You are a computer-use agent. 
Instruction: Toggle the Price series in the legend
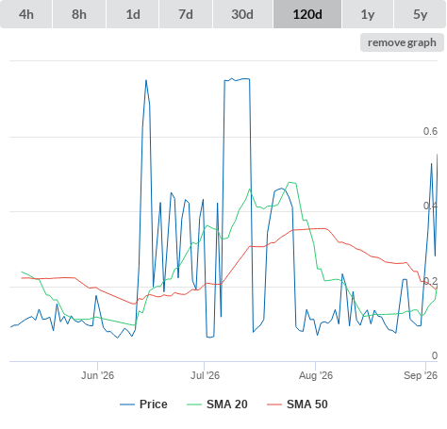(143, 404)
